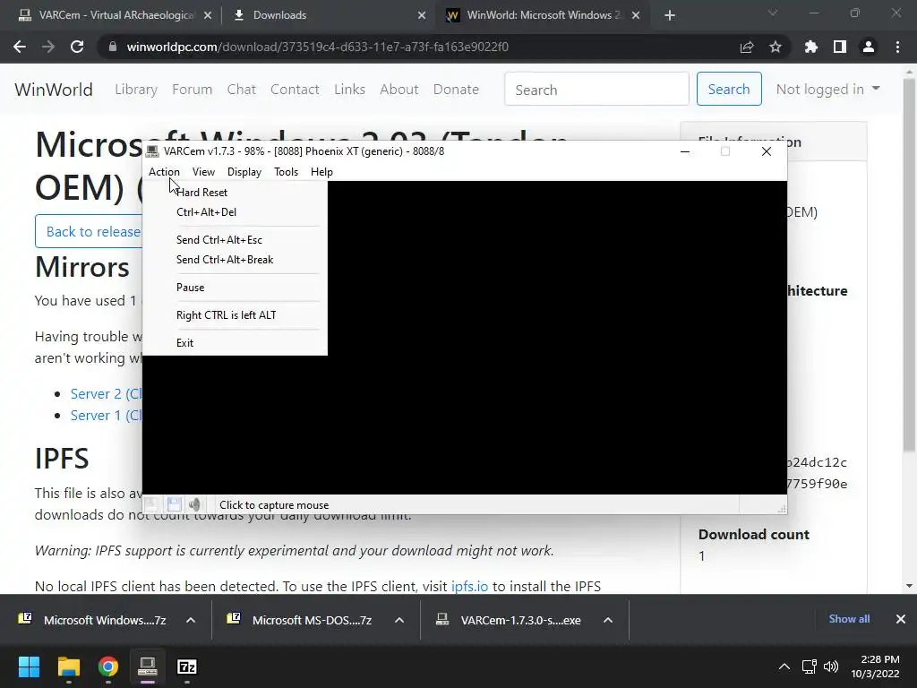Image resolution: width=917 pixels, height=688 pixels.
Task: Open the VARCem View menu
Action: [203, 172]
